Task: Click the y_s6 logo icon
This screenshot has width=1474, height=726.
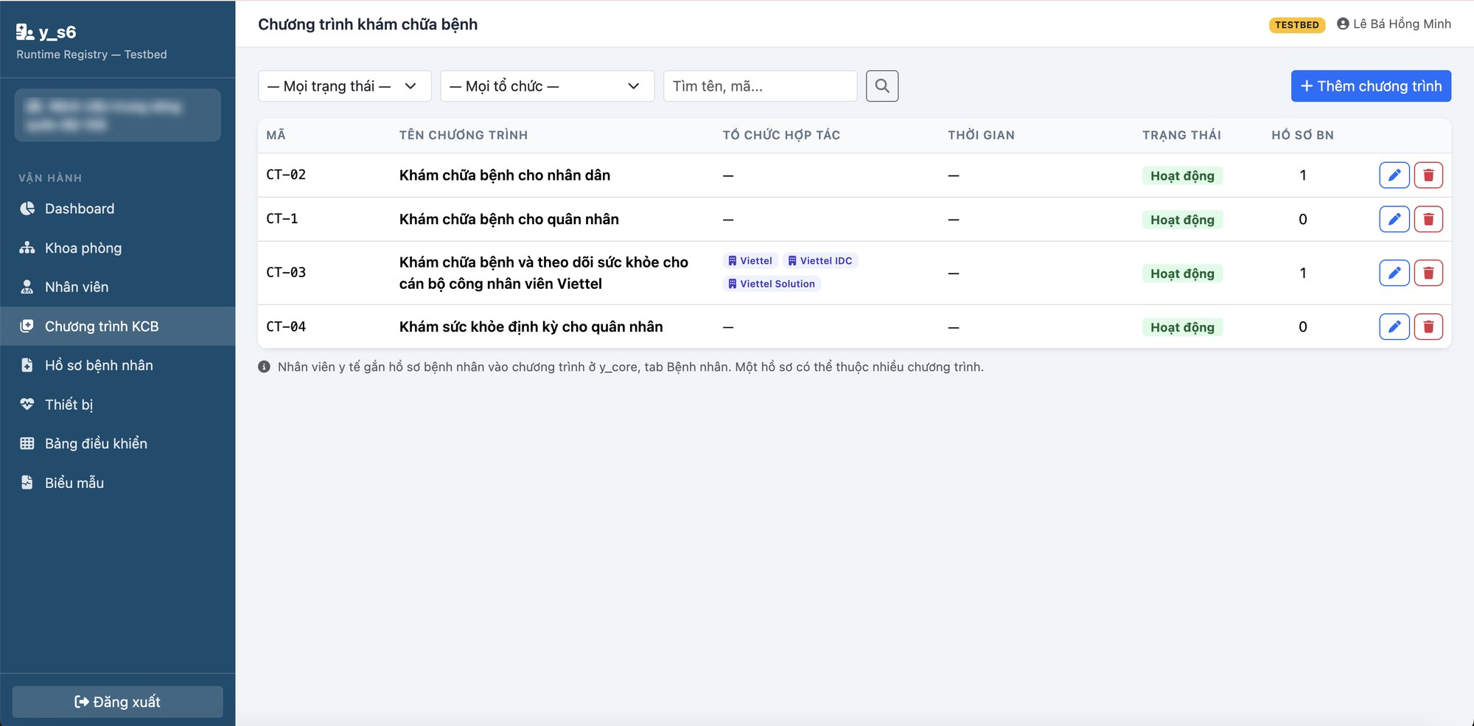Action: pos(25,32)
